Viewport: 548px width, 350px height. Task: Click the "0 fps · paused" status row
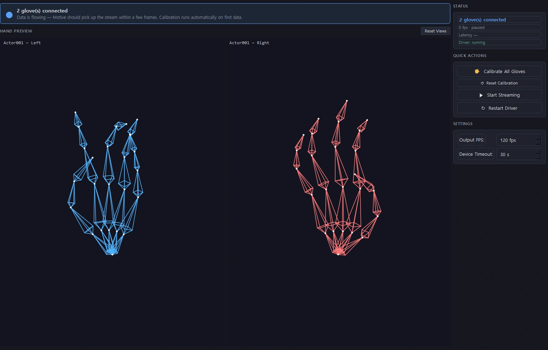(x=499, y=27)
